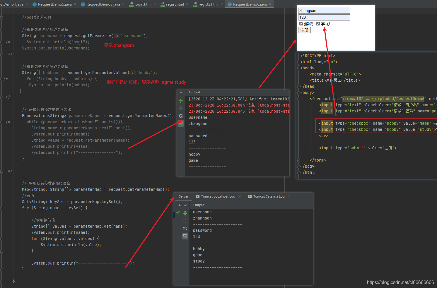Click the green deploy arrow in Server panel
437x288 pixels.
click(185, 213)
